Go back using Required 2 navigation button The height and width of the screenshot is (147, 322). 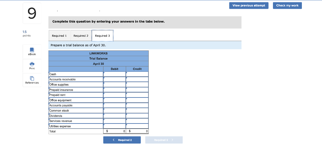(122, 140)
